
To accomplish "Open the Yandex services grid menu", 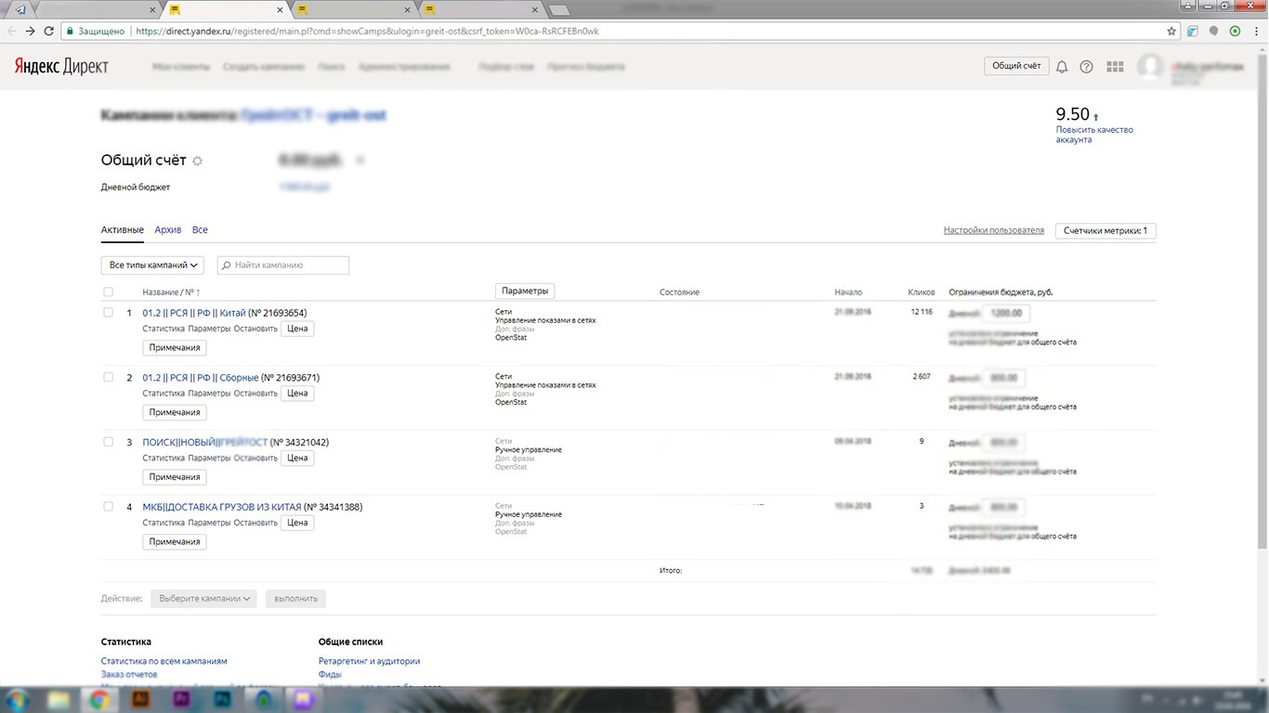I will (x=1116, y=67).
